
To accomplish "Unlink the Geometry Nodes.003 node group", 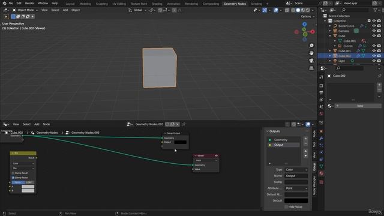I will [178, 124].
